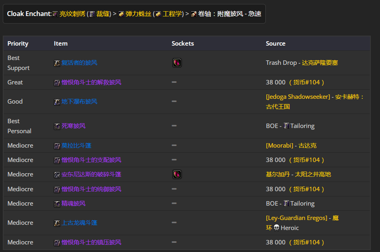380x252 pixels.
Task: Click the 亮纹刺绣 enchant icon
Action: point(55,14)
